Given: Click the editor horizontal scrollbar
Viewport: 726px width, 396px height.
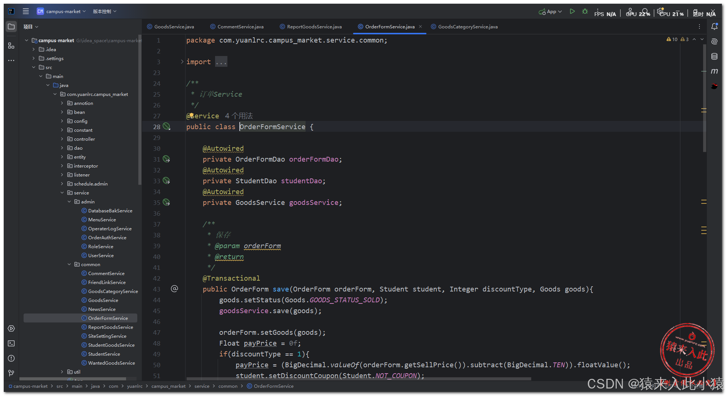Looking at the screenshot, I should tap(358, 379).
